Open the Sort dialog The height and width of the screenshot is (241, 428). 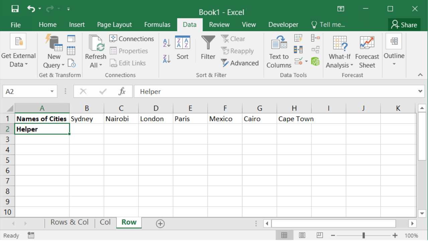coord(183,48)
